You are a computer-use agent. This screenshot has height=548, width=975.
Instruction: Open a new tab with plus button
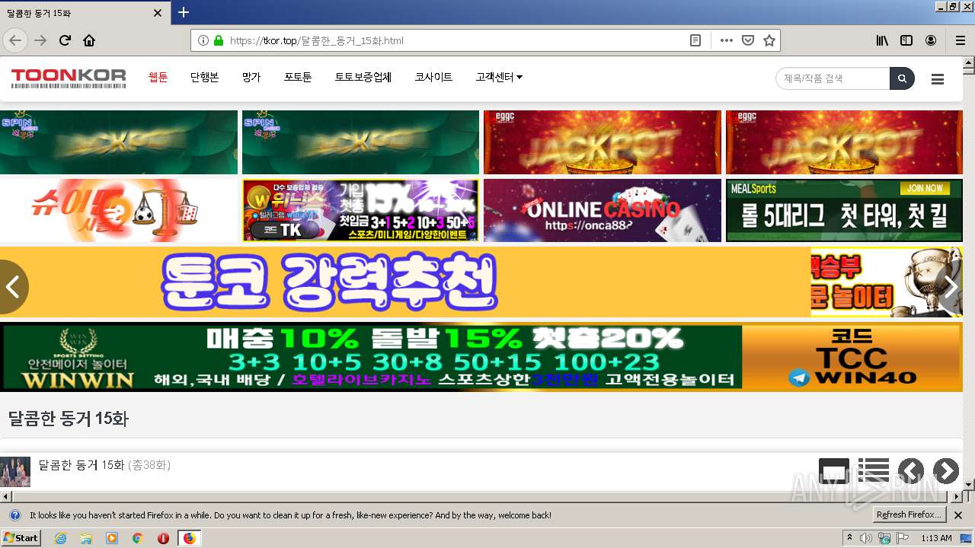pos(184,12)
